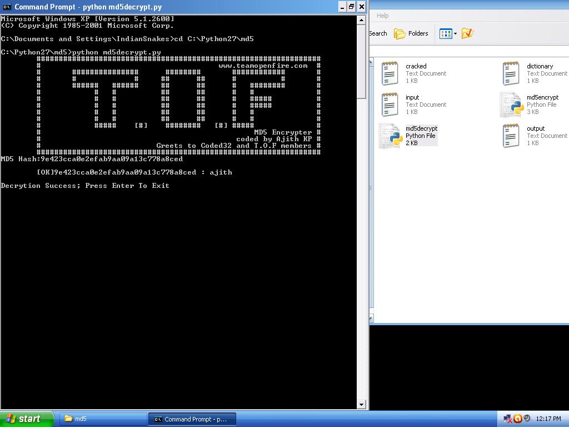Image resolution: width=569 pixels, height=427 pixels.
Task: Open the volume control in system tray
Action: tap(526, 418)
